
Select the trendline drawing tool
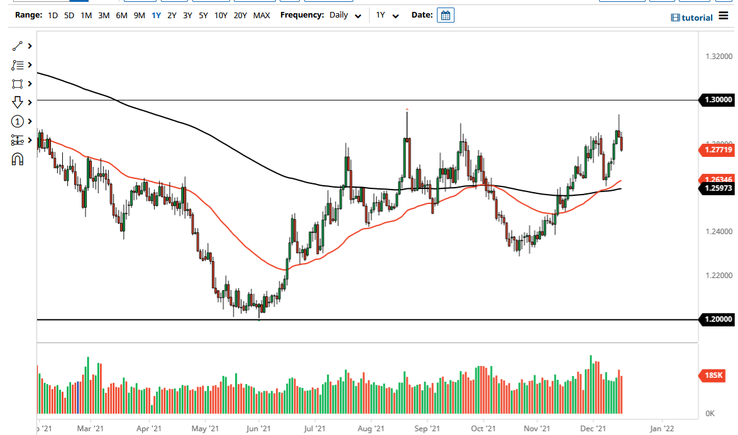pyautogui.click(x=16, y=46)
